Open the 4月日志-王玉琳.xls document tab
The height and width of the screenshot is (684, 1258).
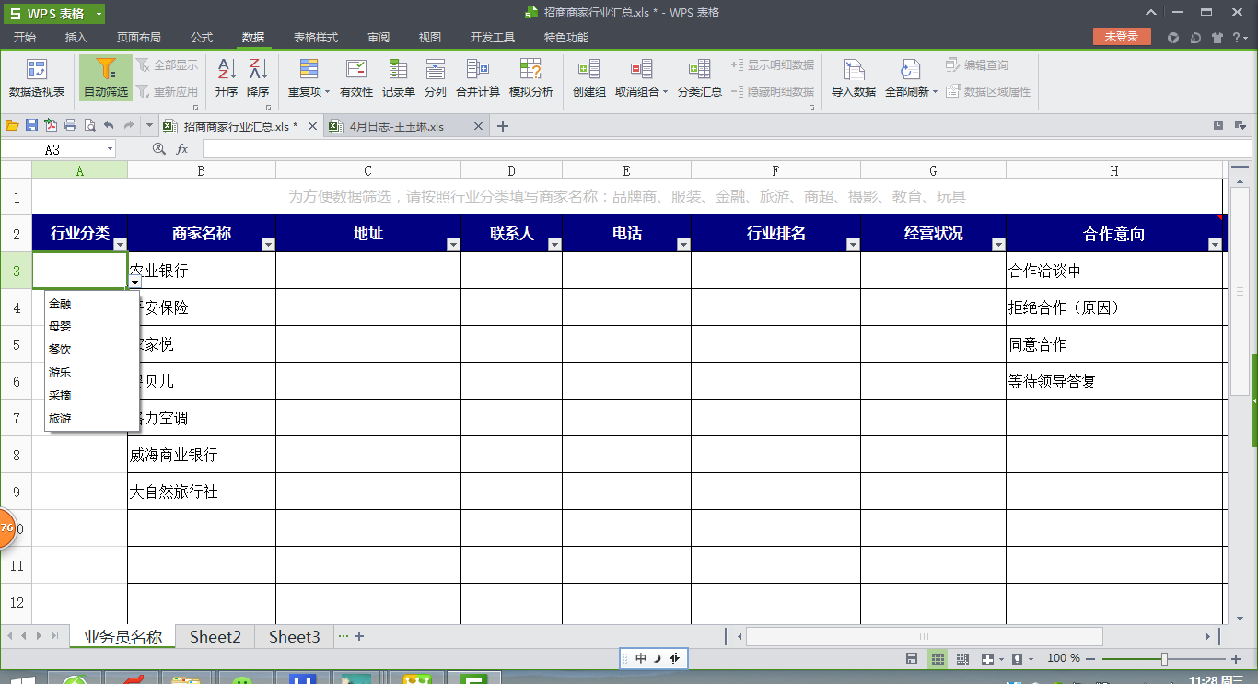click(397, 127)
